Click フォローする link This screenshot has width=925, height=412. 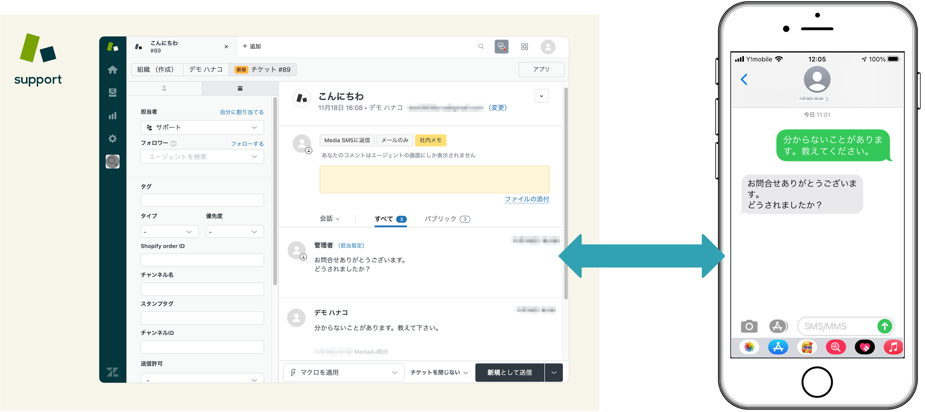pos(247,144)
